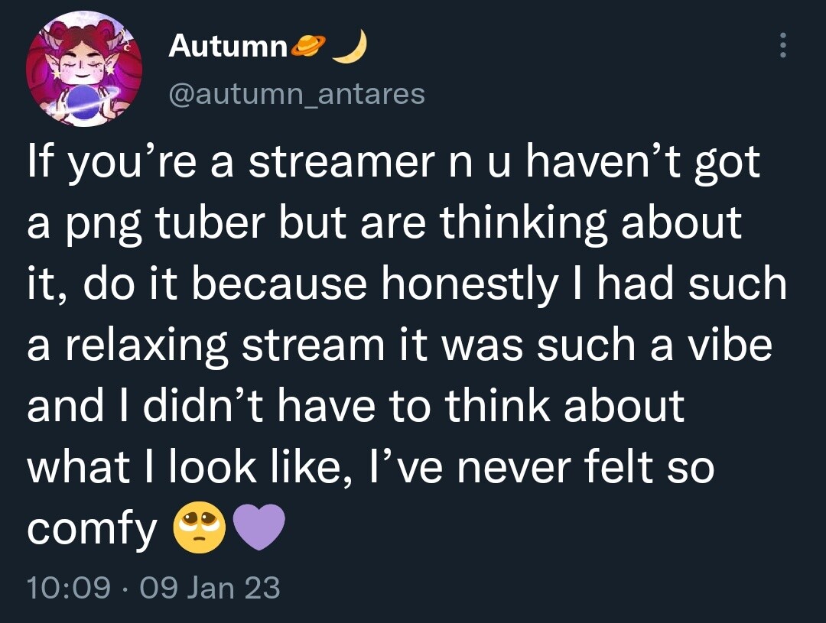Click the display name "Autumn"
Viewport: 826px width, 623px height.
228,47
